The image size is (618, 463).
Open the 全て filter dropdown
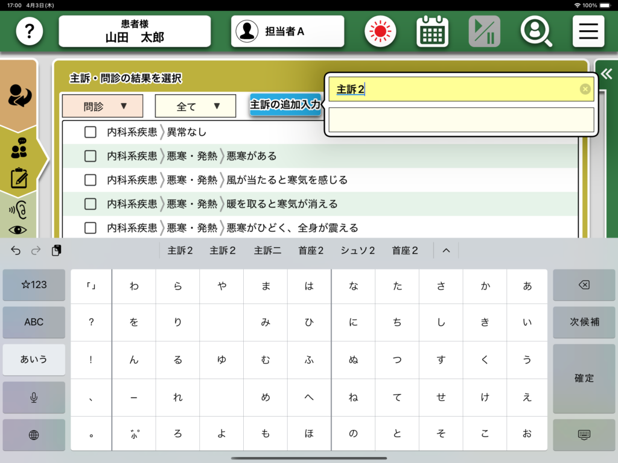[x=195, y=106]
